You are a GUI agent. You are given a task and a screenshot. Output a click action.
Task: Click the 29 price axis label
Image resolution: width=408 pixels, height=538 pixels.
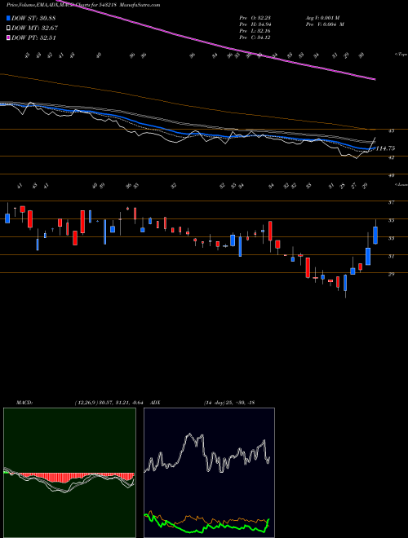[x=391, y=274]
